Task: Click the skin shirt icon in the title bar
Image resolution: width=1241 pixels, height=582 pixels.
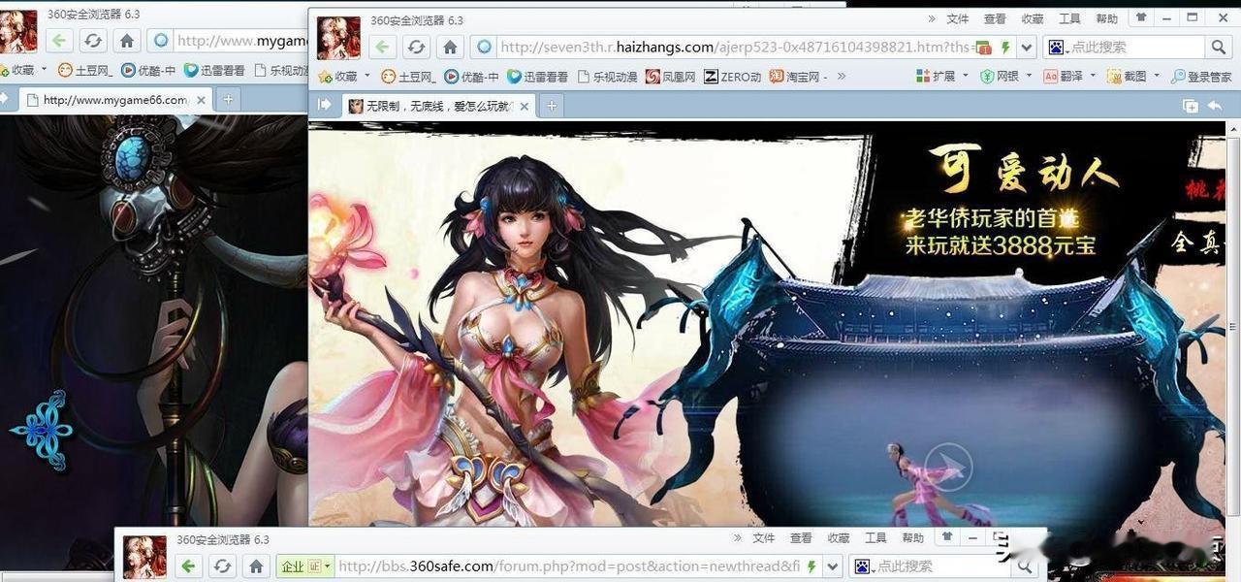Action: click(1141, 18)
